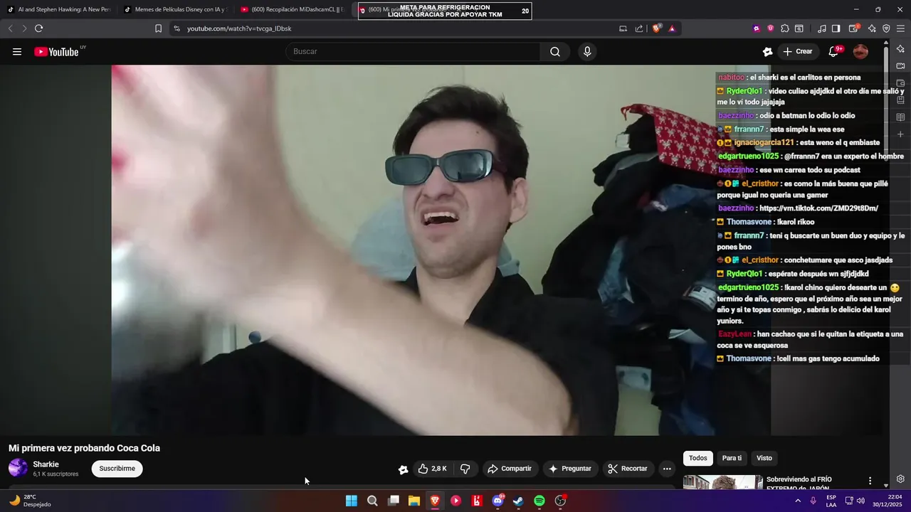Open the weather widget 28°C Despejado
The width and height of the screenshot is (911, 512).
(x=30, y=501)
